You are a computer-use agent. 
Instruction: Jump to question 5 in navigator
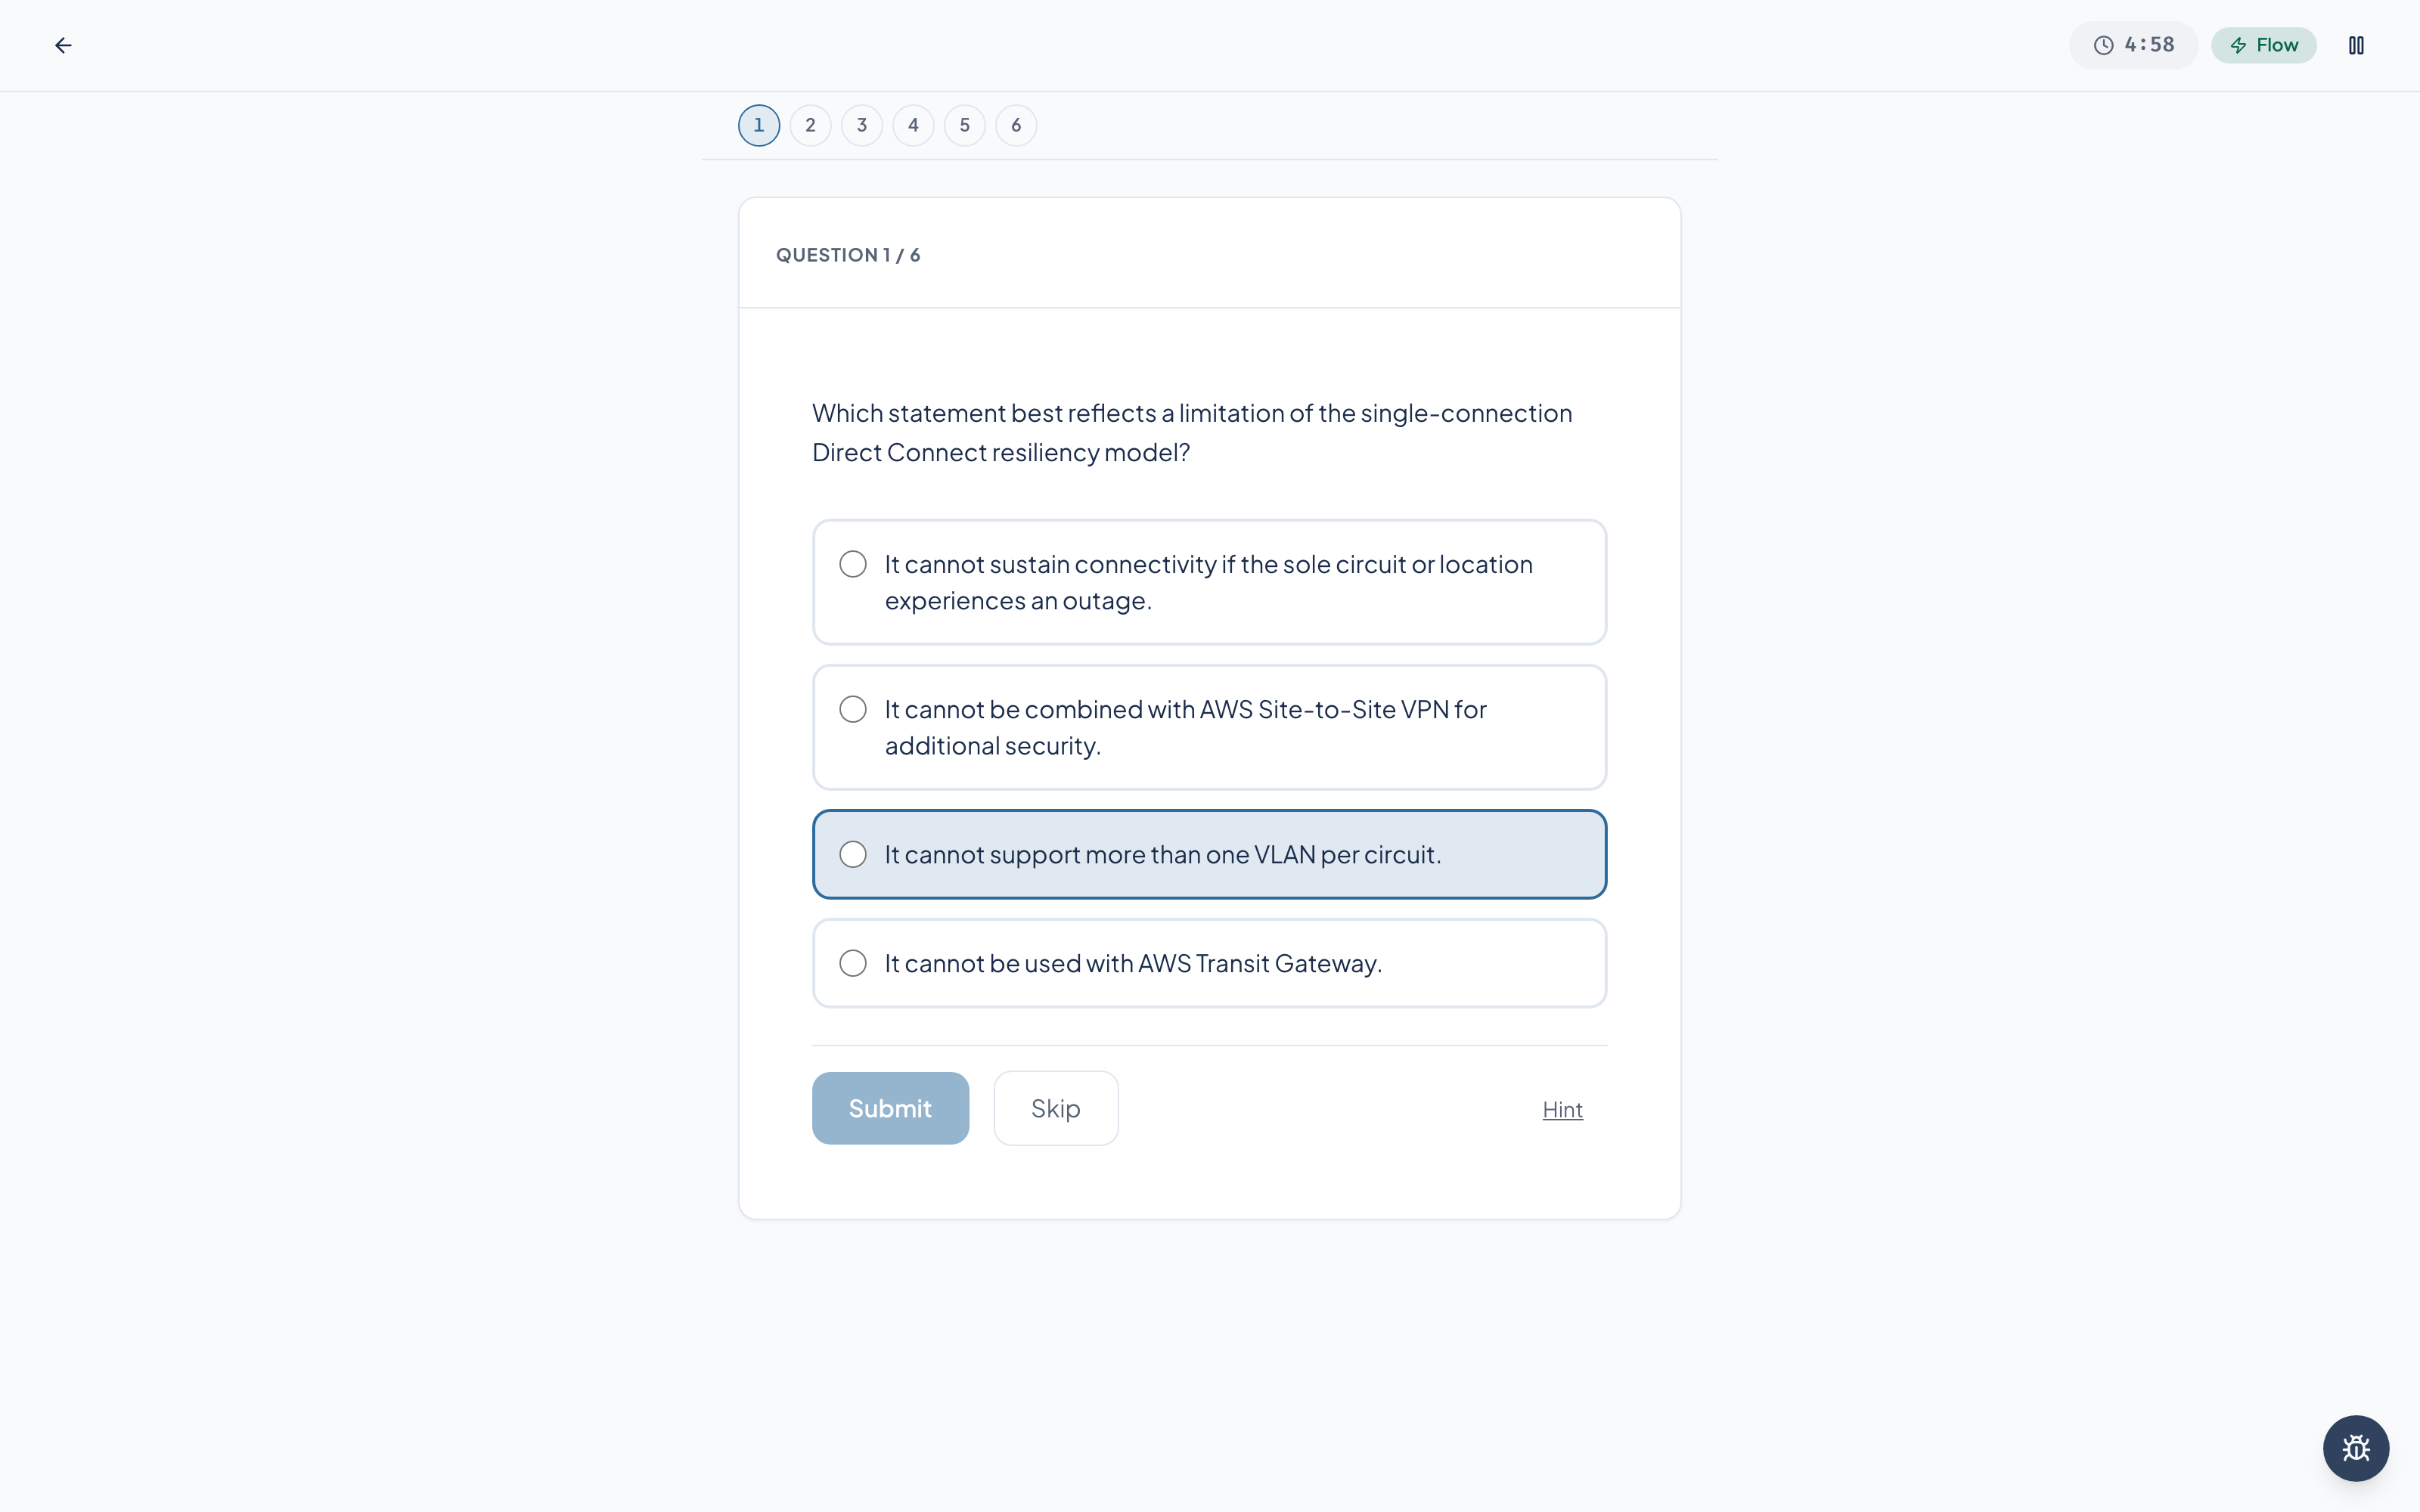coord(965,125)
